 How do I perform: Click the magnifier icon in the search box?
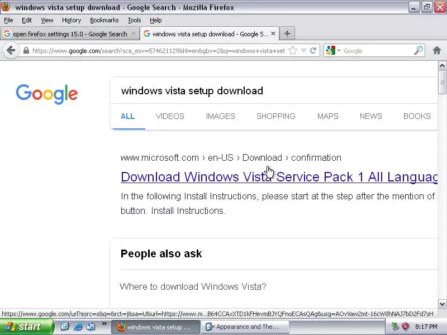tap(418, 51)
